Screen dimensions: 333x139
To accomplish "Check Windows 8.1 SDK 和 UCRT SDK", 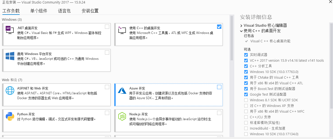I will click(246, 100).
